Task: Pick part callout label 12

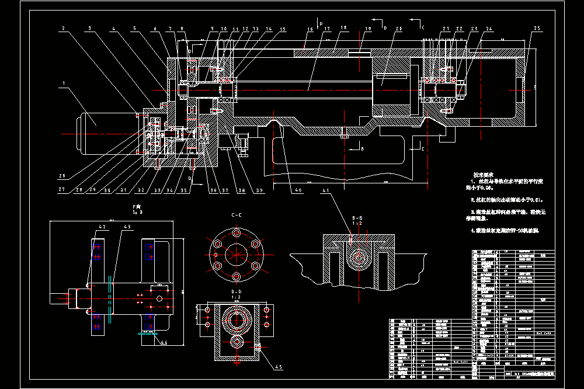Action: coord(245,29)
